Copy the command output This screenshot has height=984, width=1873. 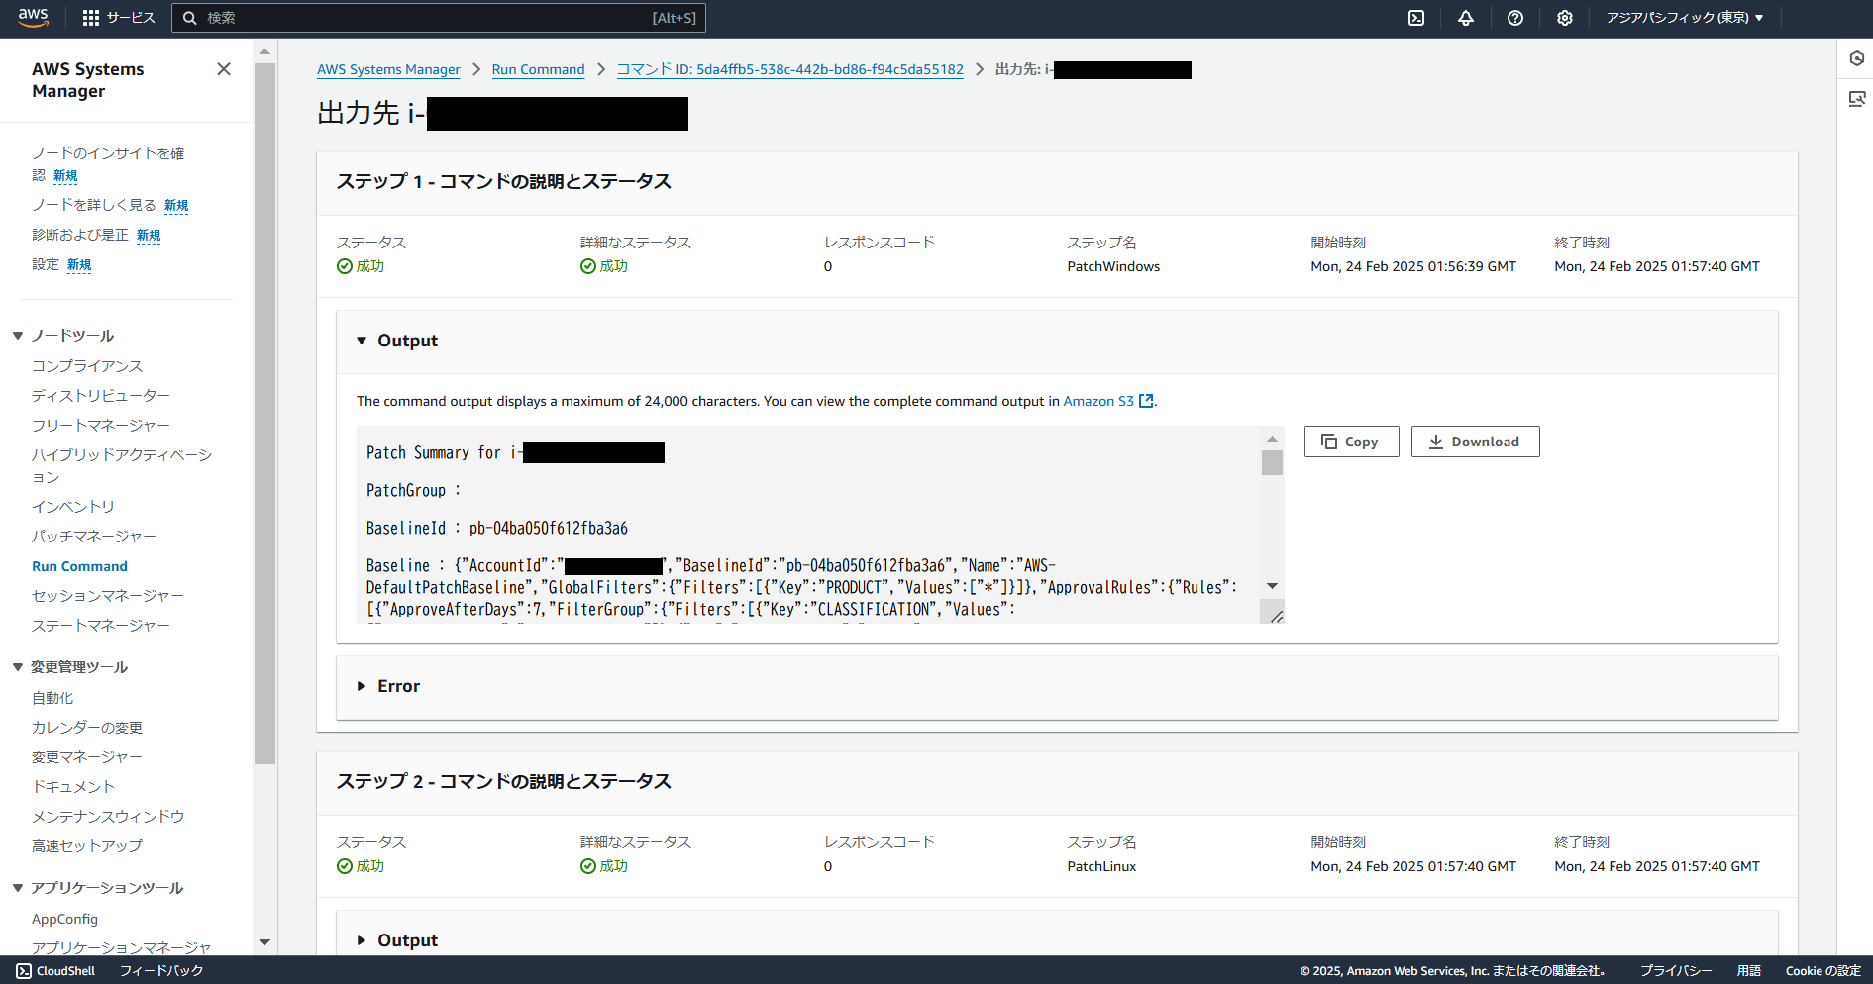(1351, 442)
